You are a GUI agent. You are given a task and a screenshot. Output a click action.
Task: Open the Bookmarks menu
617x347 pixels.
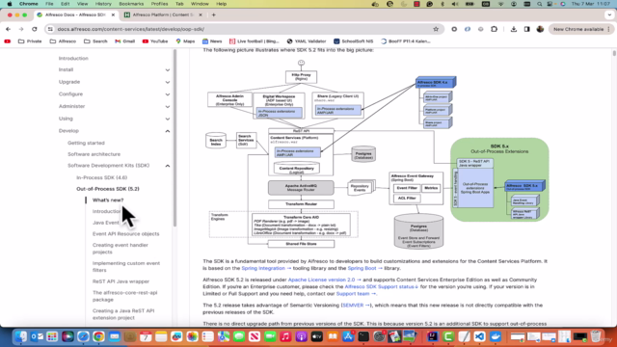(x=131, y=4)
